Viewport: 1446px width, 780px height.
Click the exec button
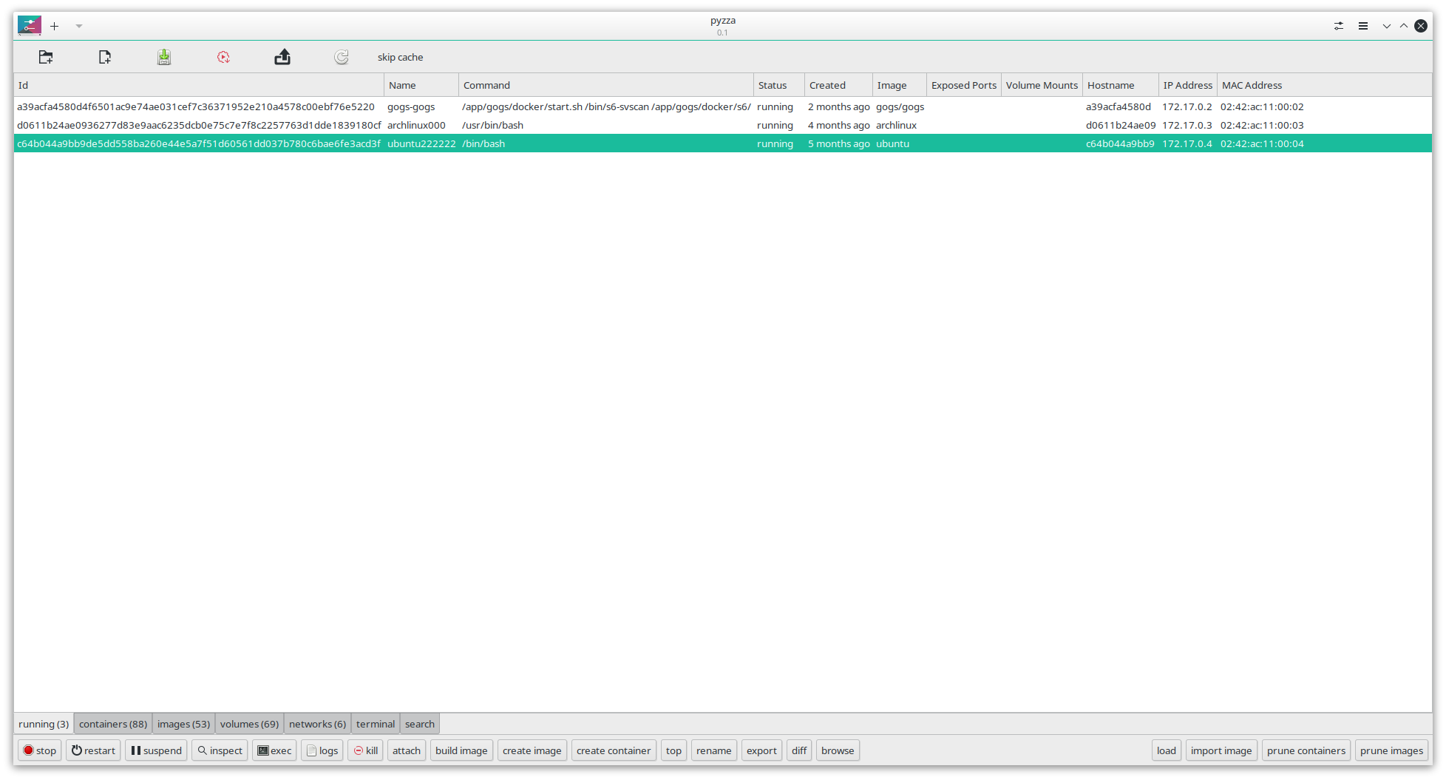pos(274,750)
